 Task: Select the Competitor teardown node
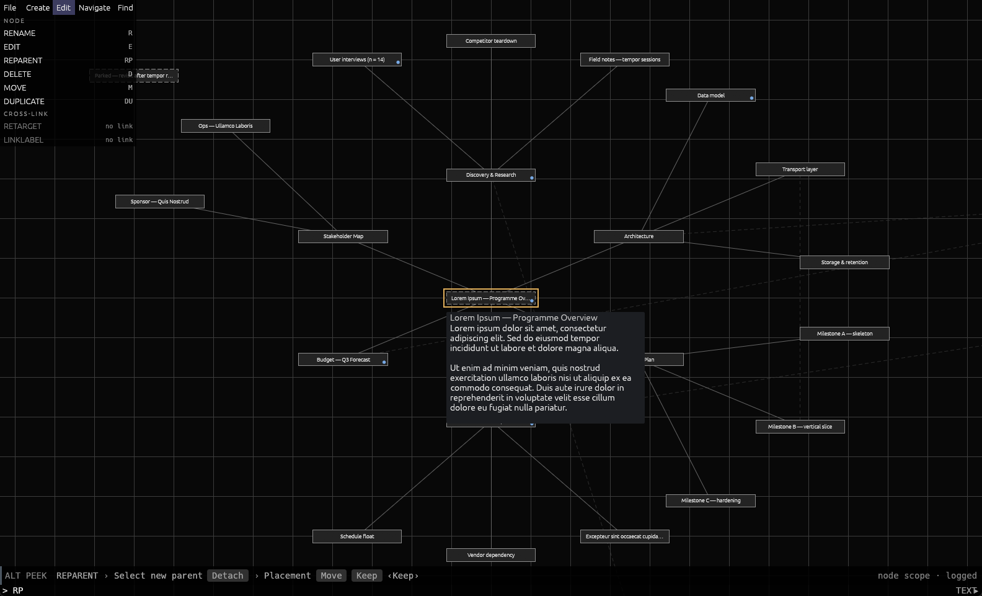pos(491,41)
